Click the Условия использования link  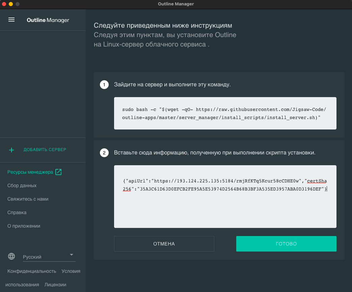(71, 271)
